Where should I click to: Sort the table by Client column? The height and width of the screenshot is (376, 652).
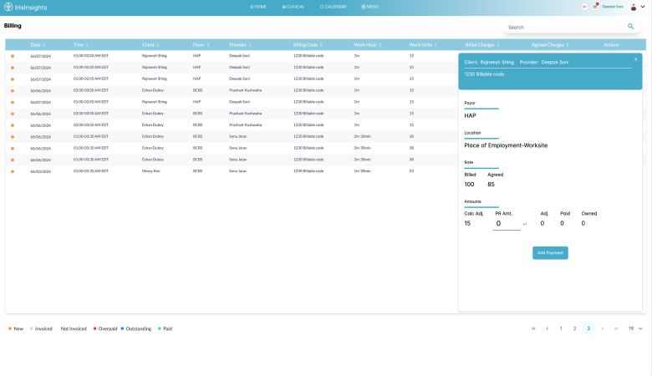pos(154,44)
